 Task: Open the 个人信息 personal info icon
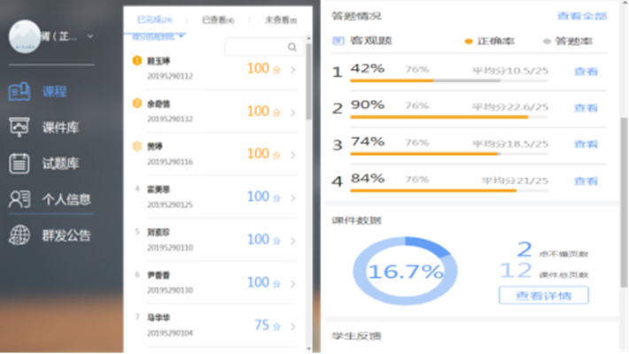click(x=19, y=199)
